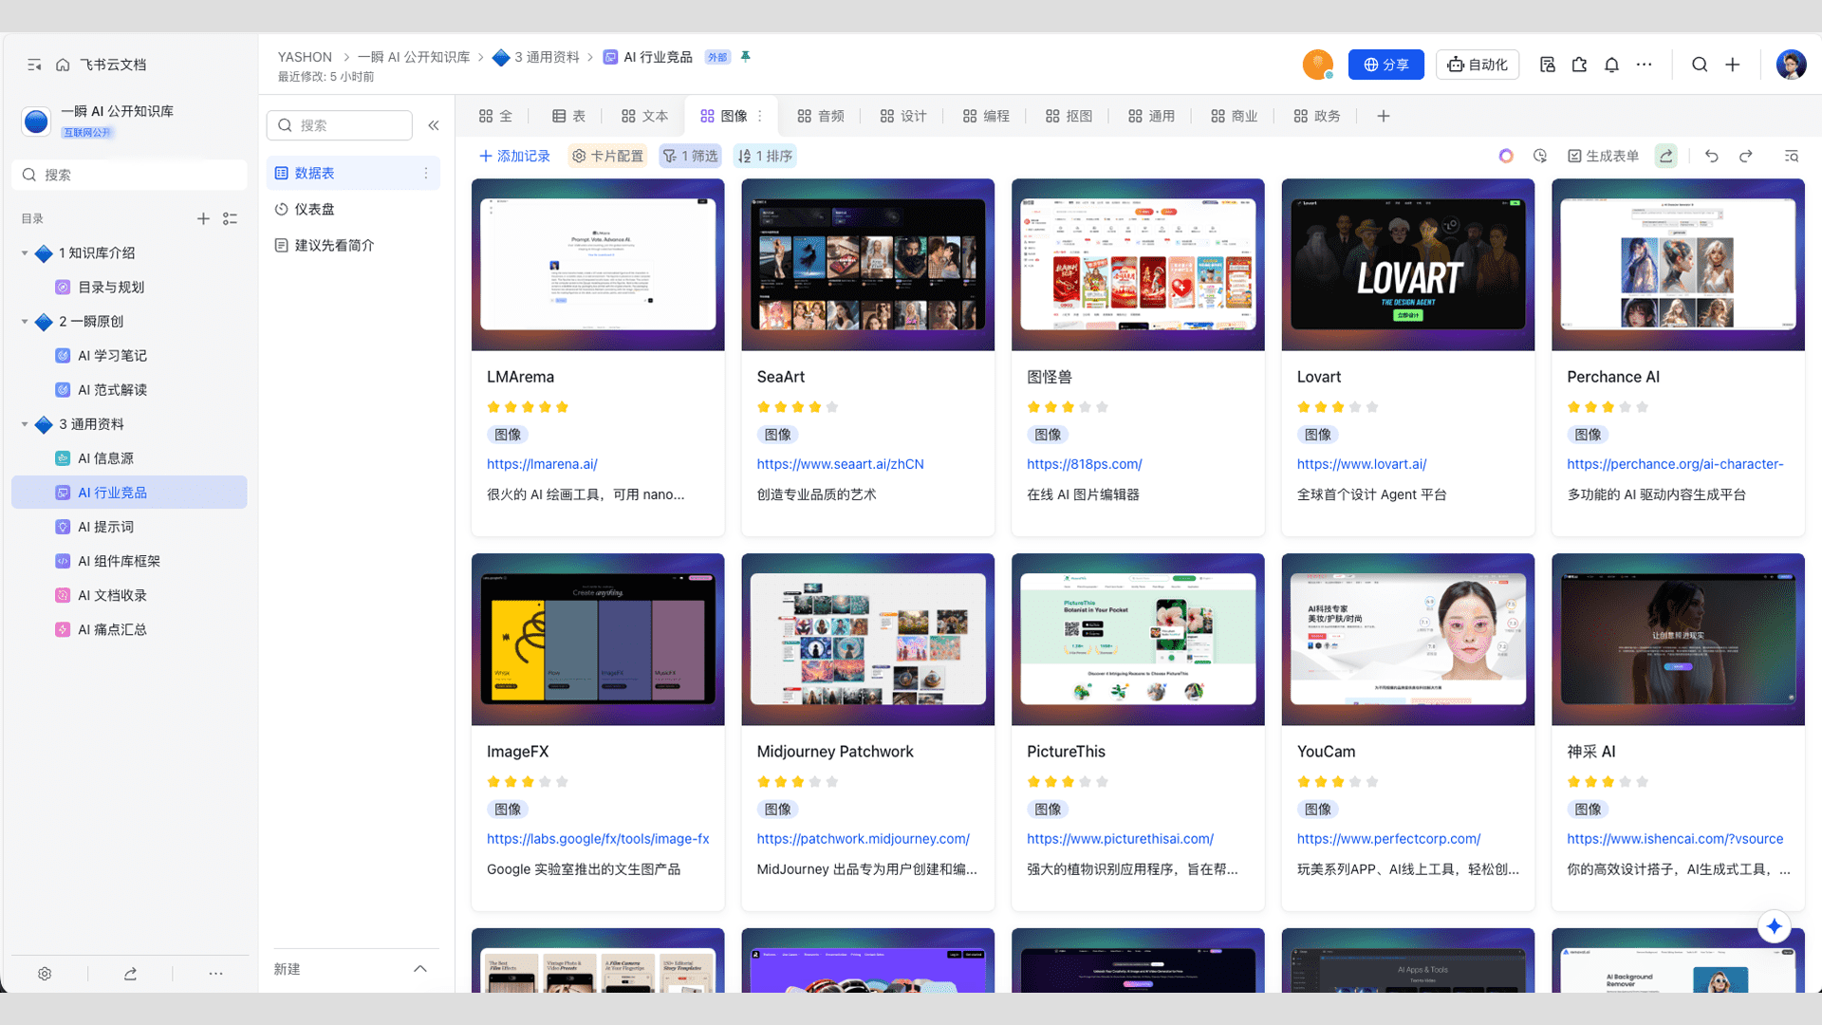
Task: Unpin the document using the pin icon
Action: coord(746,56)
